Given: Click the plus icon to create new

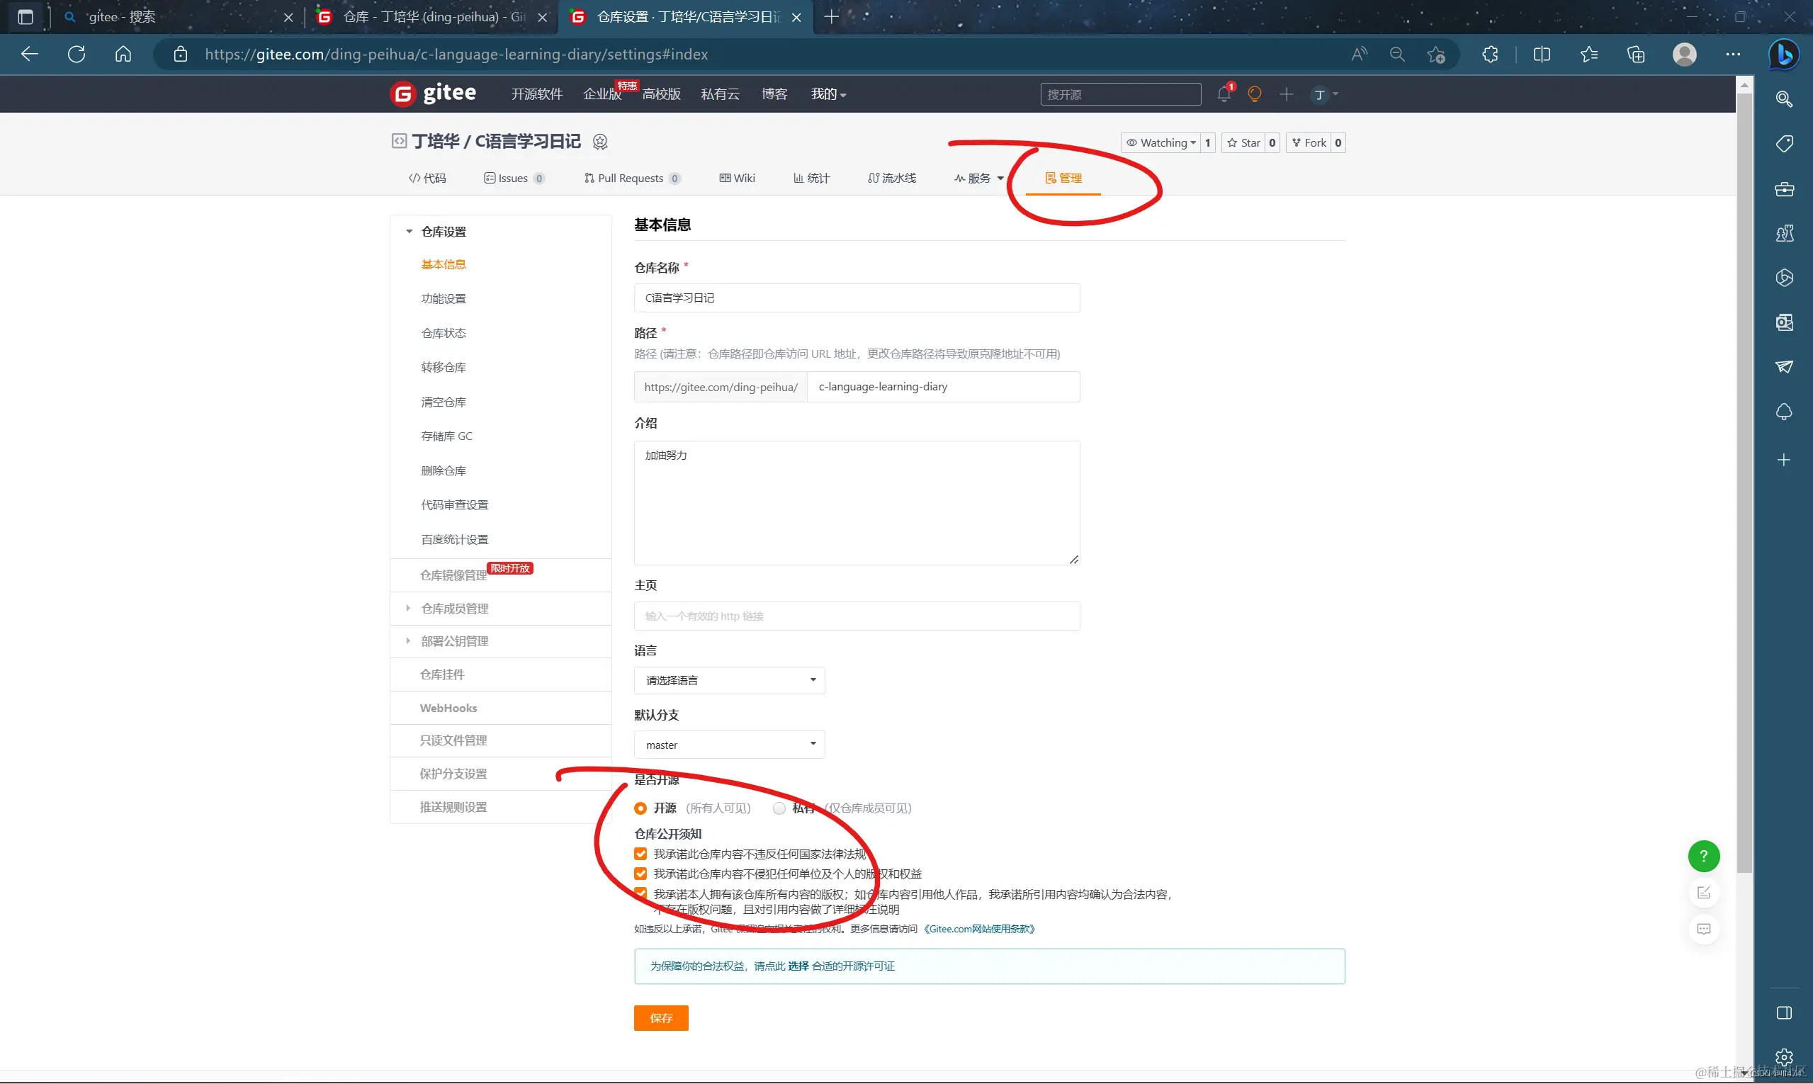Looking at the screenshot, I should pyautogui.click(x=1287, y=94).
